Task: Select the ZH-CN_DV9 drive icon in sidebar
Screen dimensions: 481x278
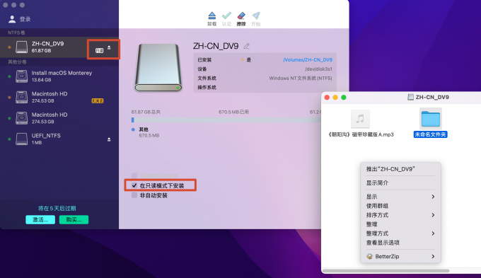Action: click(21, 47)
